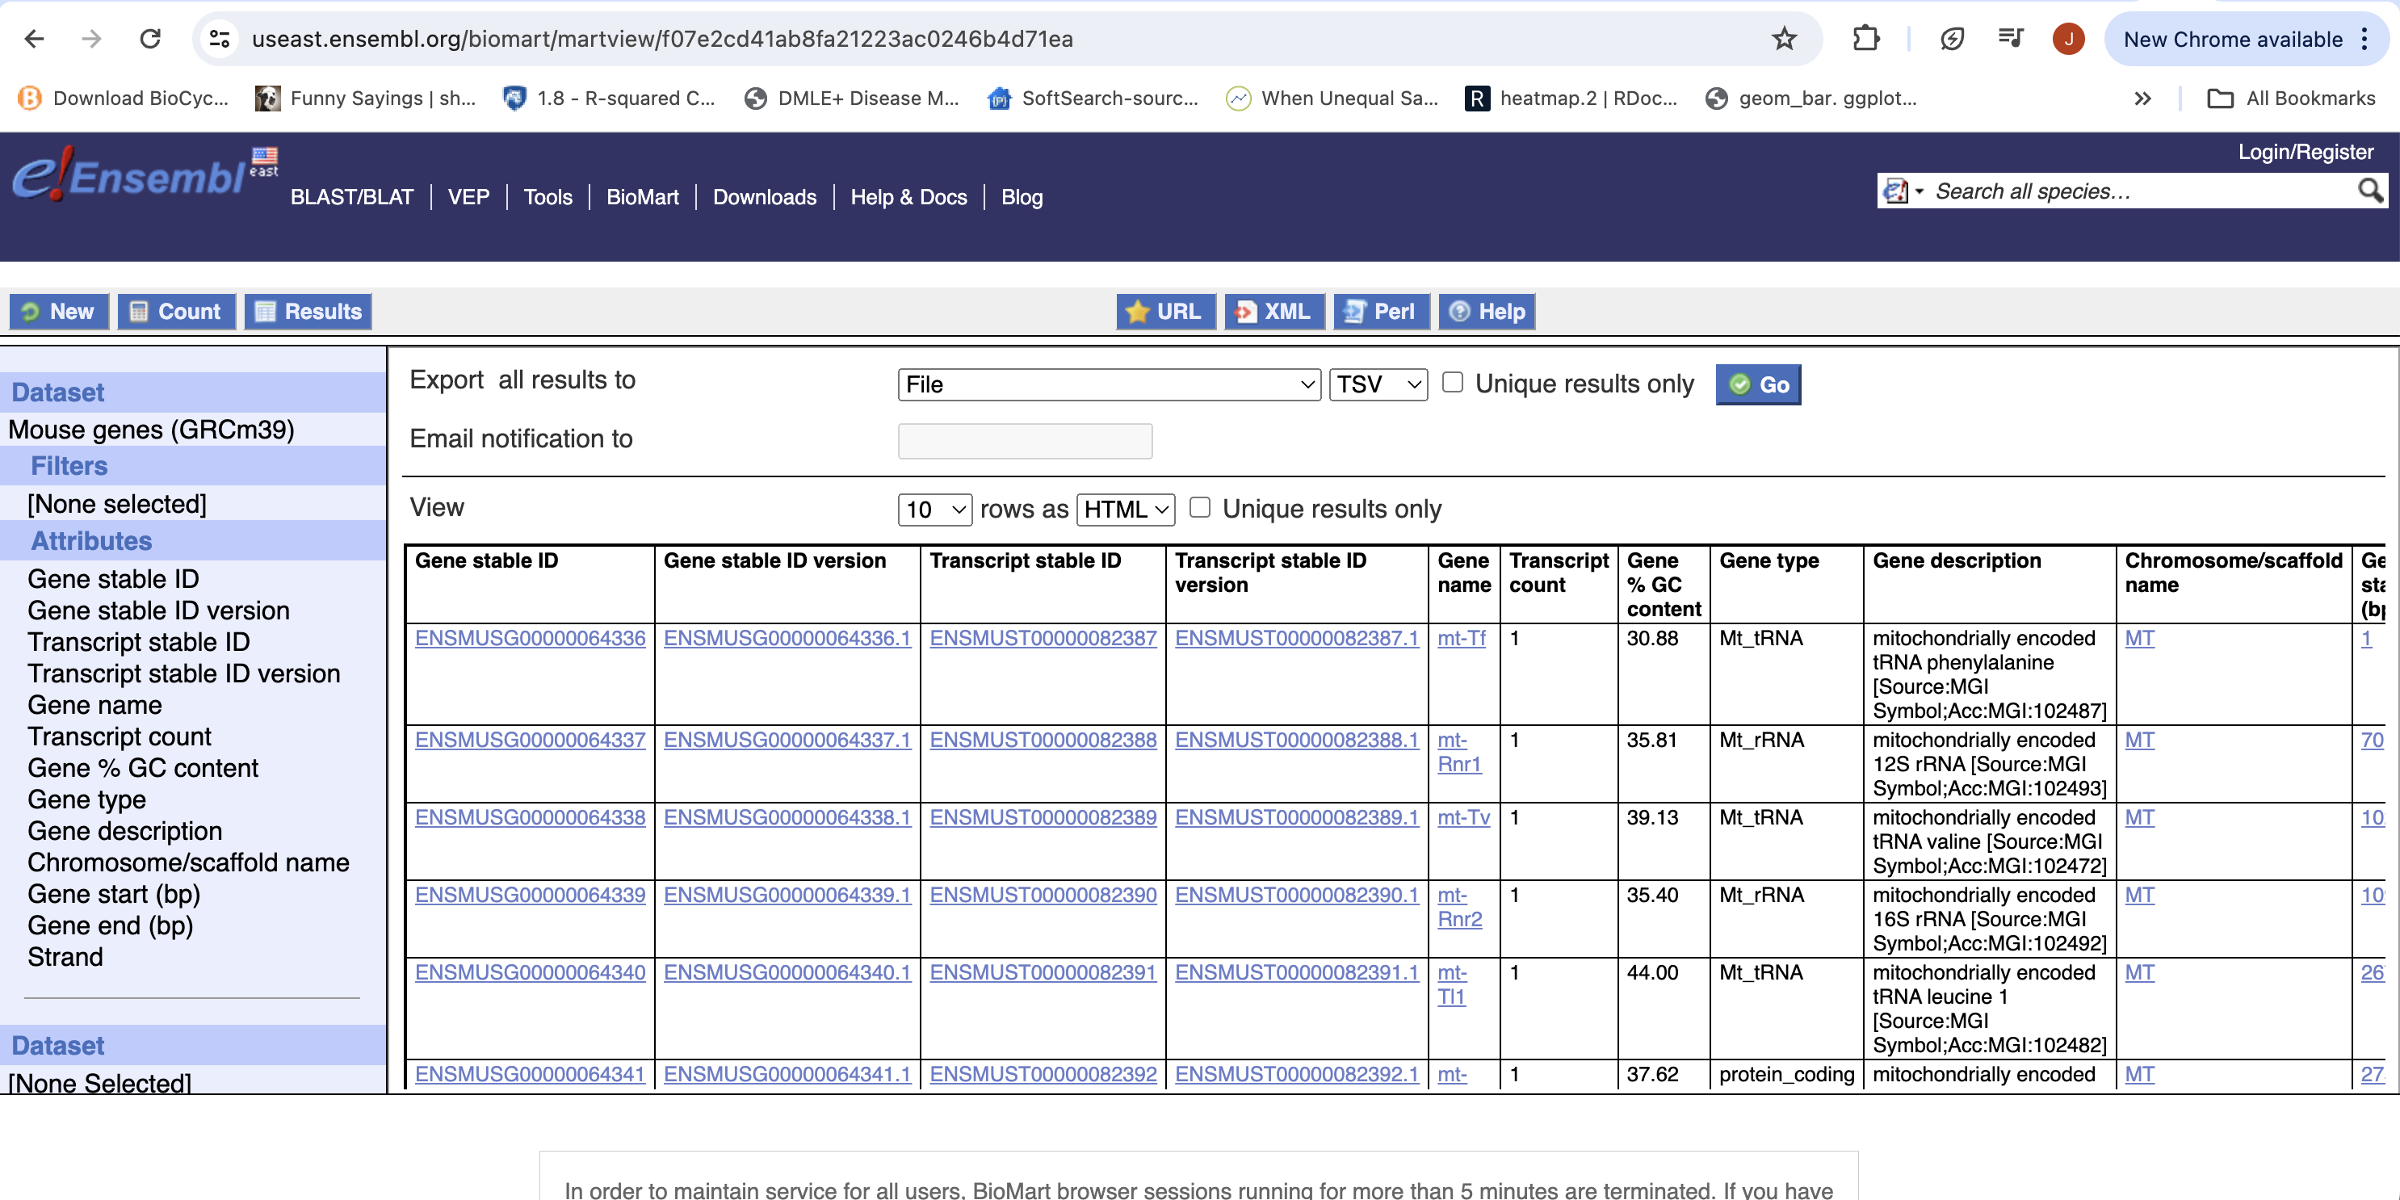The width and height of the screenshot is (2400, 1200).
Task: Show the XML query button
Action: click(x=1273, y=311)
